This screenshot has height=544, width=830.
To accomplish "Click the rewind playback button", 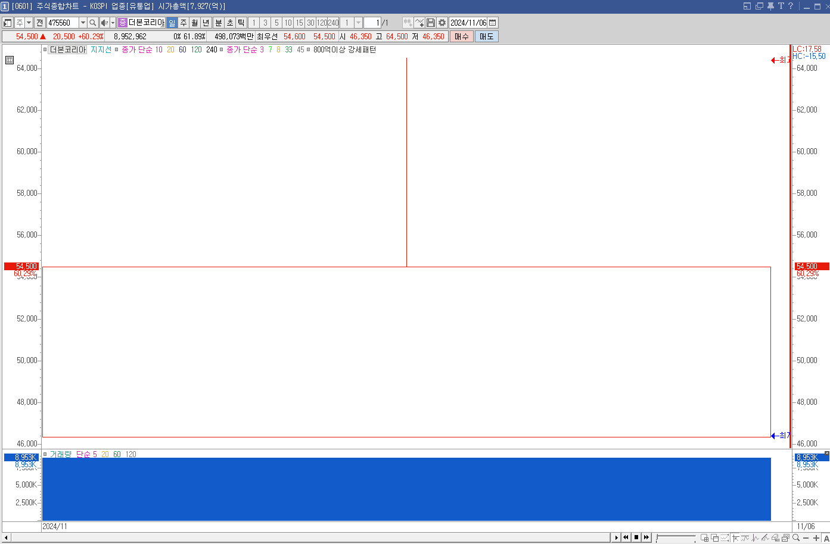I will pos(626,537).
